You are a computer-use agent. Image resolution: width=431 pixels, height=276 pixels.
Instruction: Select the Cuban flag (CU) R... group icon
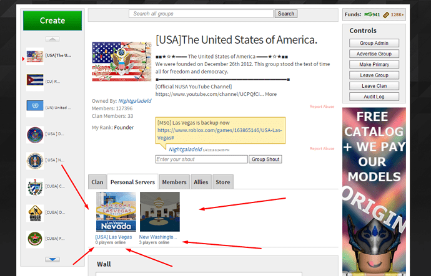[x=35, y=82]
